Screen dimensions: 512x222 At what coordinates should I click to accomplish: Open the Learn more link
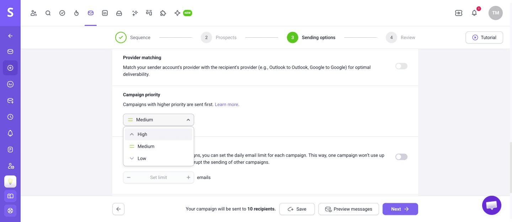[226, 104]
